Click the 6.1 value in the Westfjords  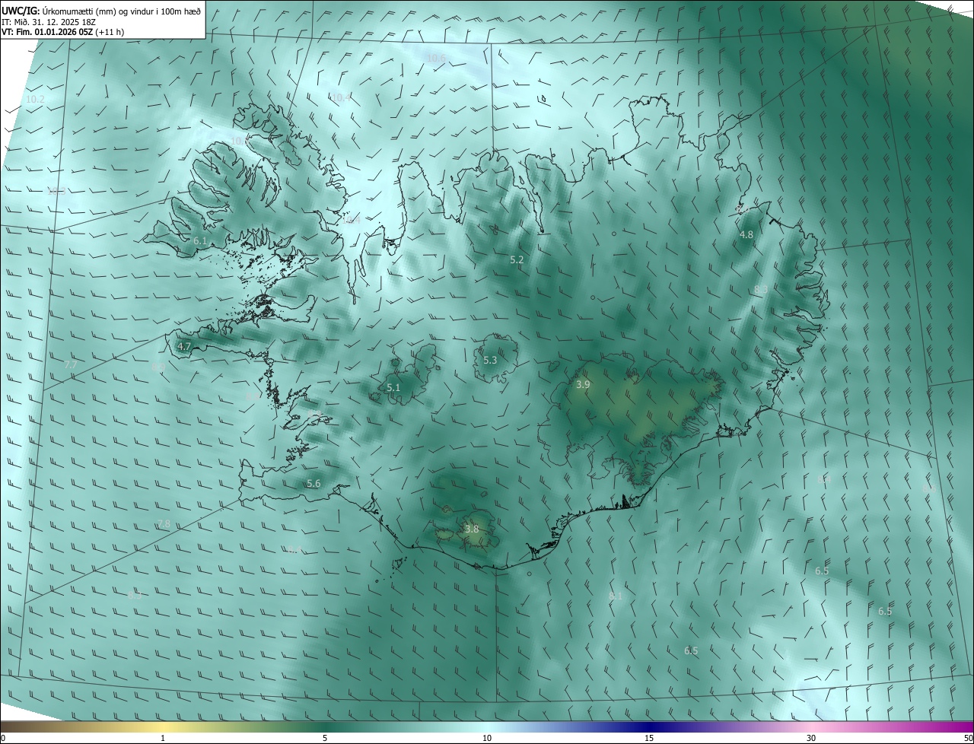200,240
